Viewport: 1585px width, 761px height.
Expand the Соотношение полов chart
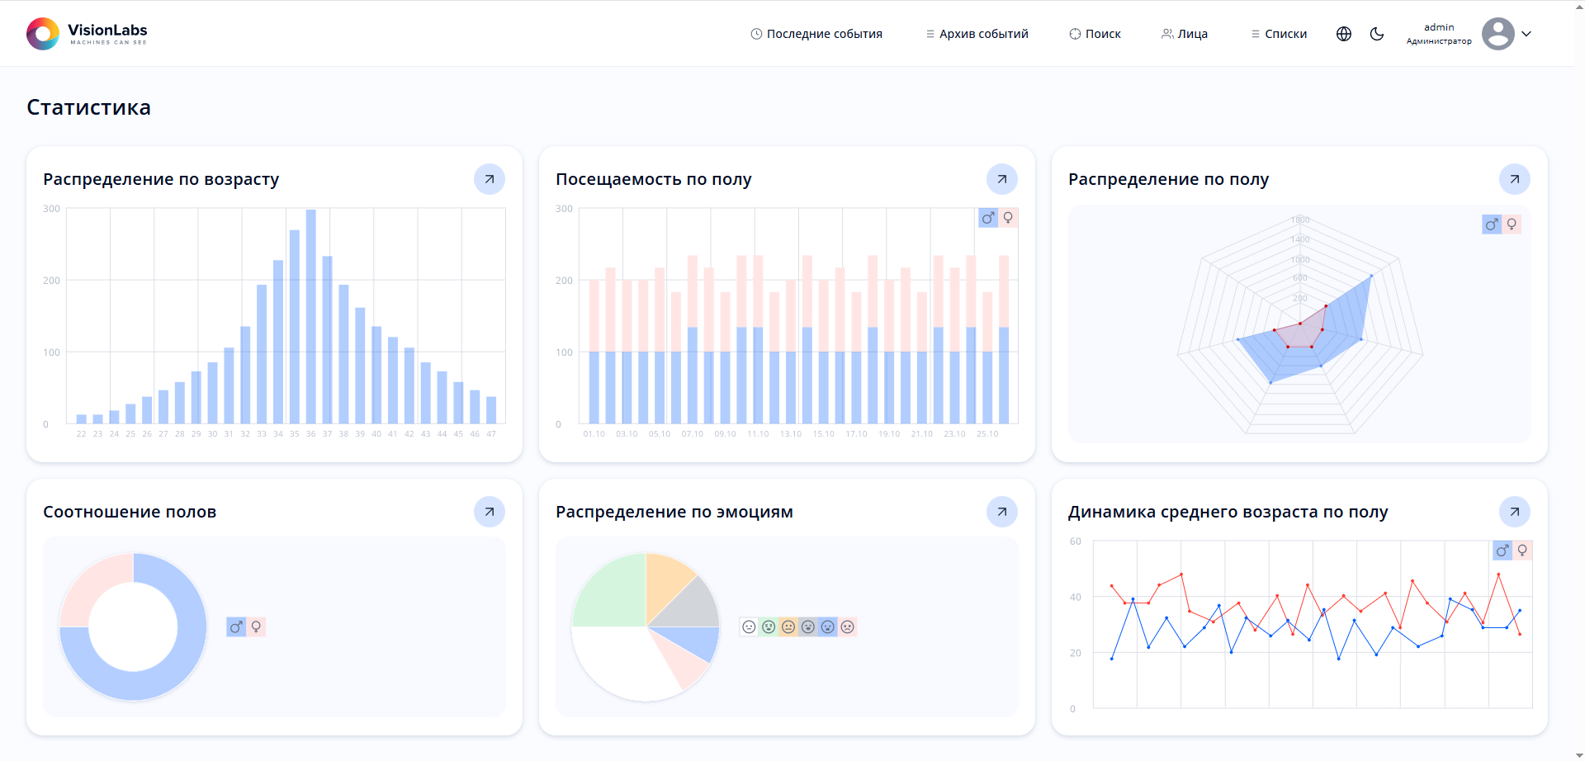coord(490,512)
